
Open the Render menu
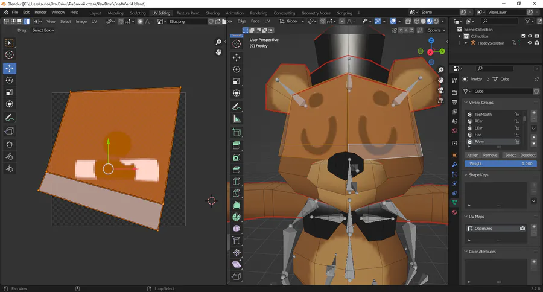coord(40,12)
